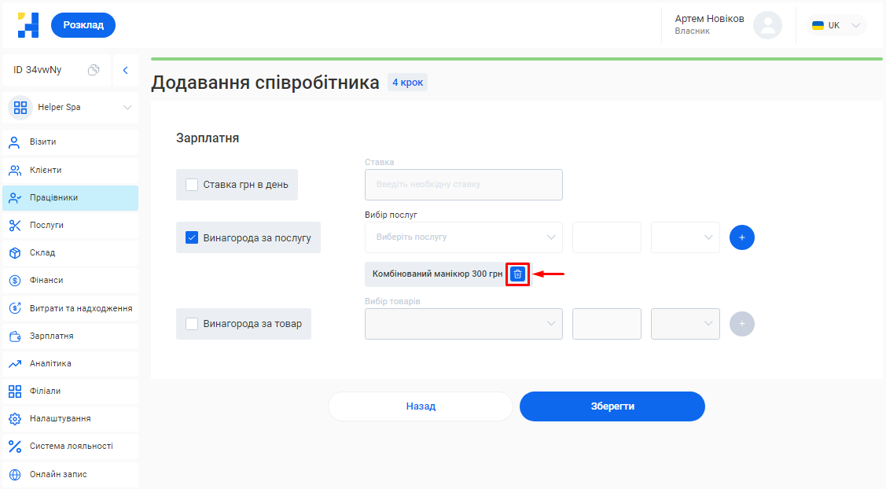Viewport: 886px width, 489px height.
Task: Delete the Комбінований манікюр service entry
Action: [x=517, y=274]
